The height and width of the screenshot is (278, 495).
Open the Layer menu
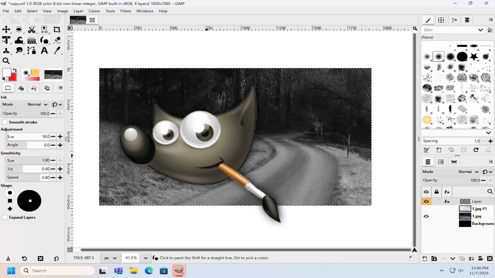pyautogui.click(x=78, y=11)
